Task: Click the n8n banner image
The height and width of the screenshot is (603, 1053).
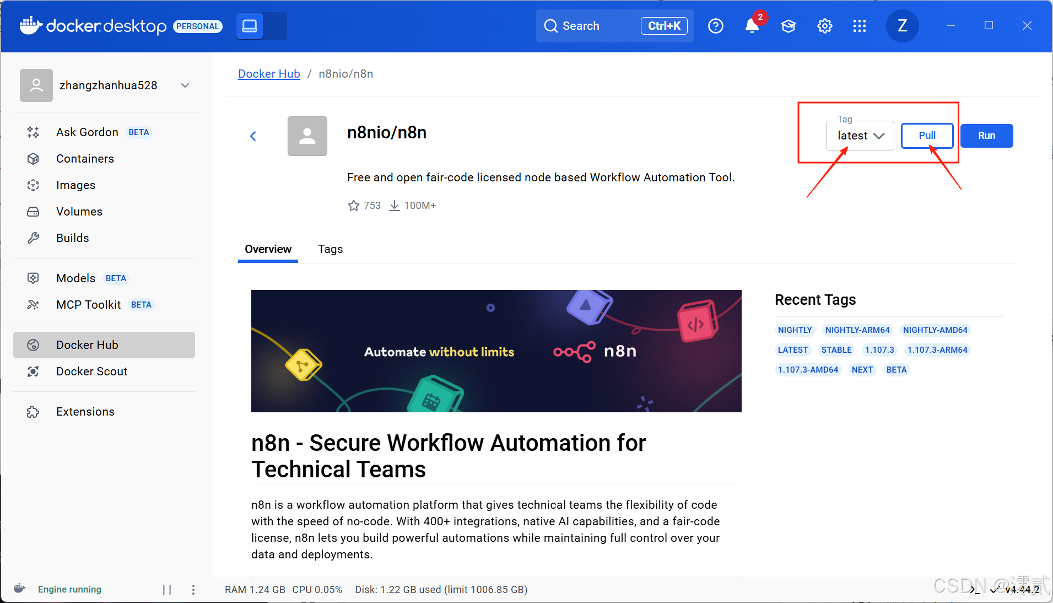Action: coord(496,351)
